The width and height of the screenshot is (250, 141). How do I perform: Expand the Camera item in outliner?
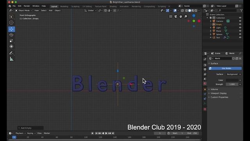(x=211, y=21)
